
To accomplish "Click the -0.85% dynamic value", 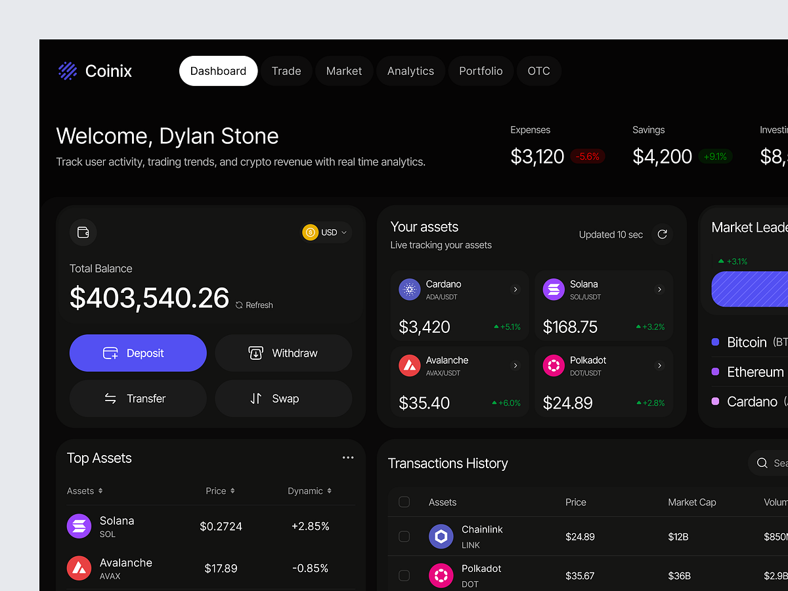I will 310,568.
